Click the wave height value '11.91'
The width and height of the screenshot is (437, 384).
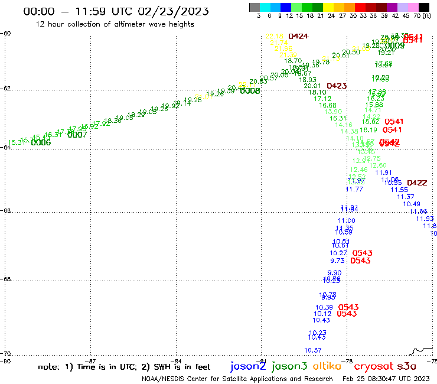pos(383,173)
